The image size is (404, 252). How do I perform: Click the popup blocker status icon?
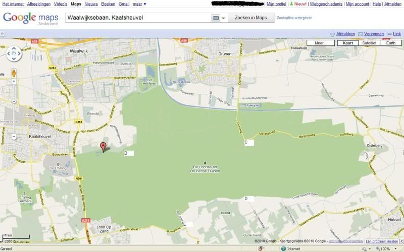(x=261, y=248)
